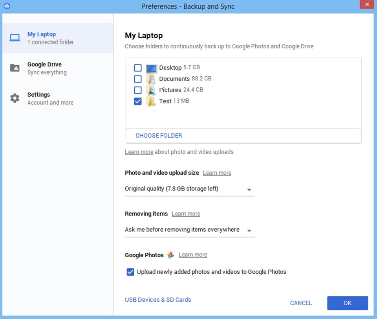Click CHOOSE FOLDER to add a folder
This screenshot has height=319, width=377.
click(x=159, y=135)
